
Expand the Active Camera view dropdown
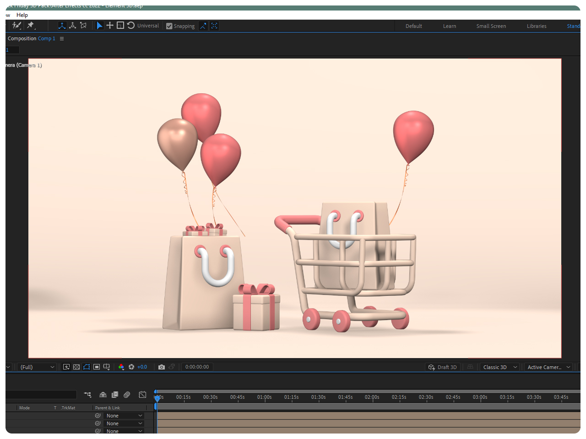click(548, 367)
